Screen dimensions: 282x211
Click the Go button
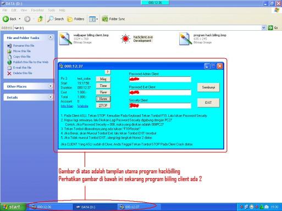click(x=273, y=28)
